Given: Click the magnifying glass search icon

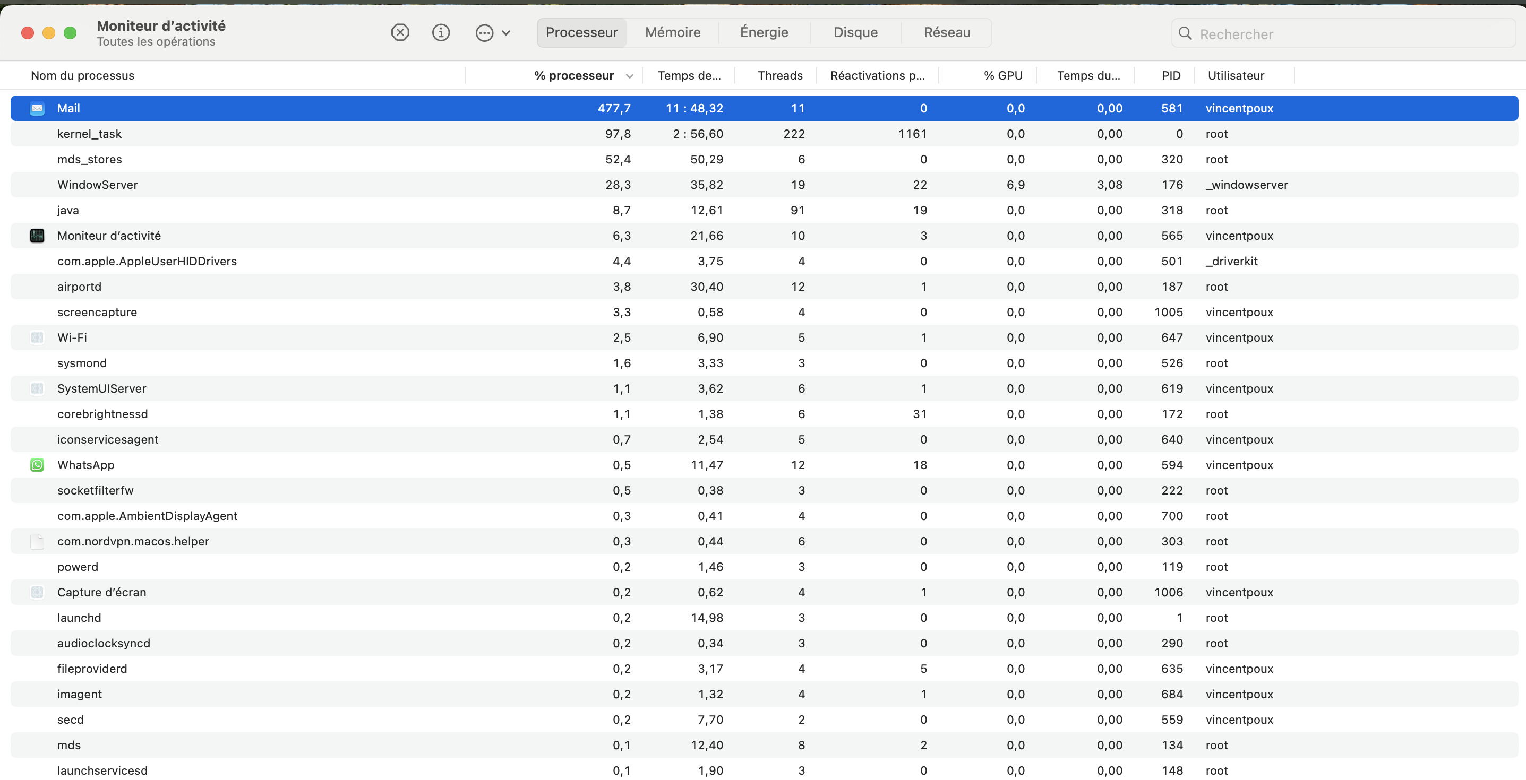Looking at the screenshot, I should pos(1185,34).
